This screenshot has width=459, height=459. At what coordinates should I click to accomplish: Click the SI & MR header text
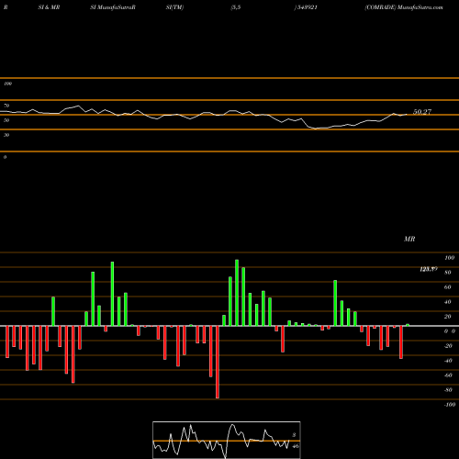click(49, 7)
